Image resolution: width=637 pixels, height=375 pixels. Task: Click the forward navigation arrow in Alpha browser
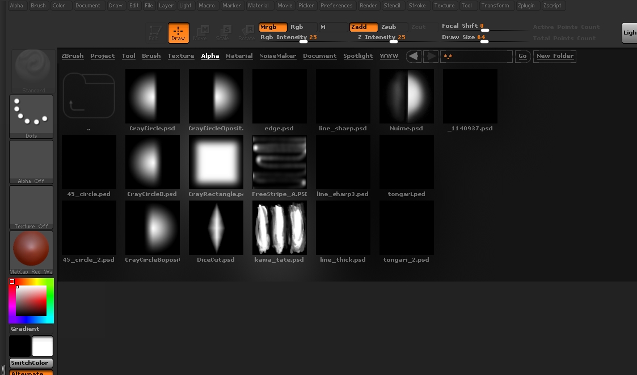click(430, 56)
